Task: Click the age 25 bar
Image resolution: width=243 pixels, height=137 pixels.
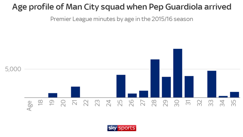Action: click(121, 86)
